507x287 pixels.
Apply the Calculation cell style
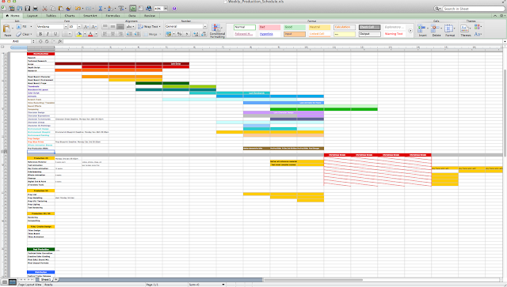pos(345,27)
